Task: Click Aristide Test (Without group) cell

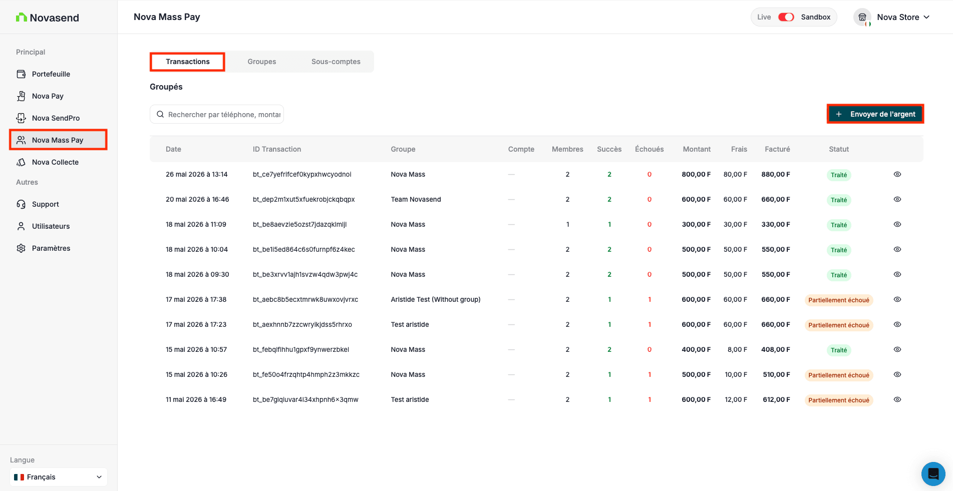Action: click(x=436, y=299)
